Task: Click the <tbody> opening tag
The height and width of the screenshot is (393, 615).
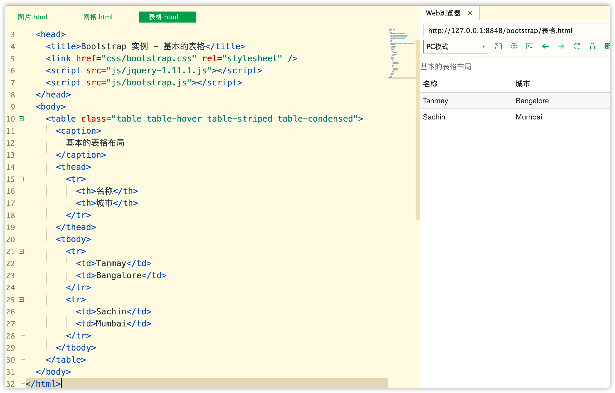Action: point(74,239)
